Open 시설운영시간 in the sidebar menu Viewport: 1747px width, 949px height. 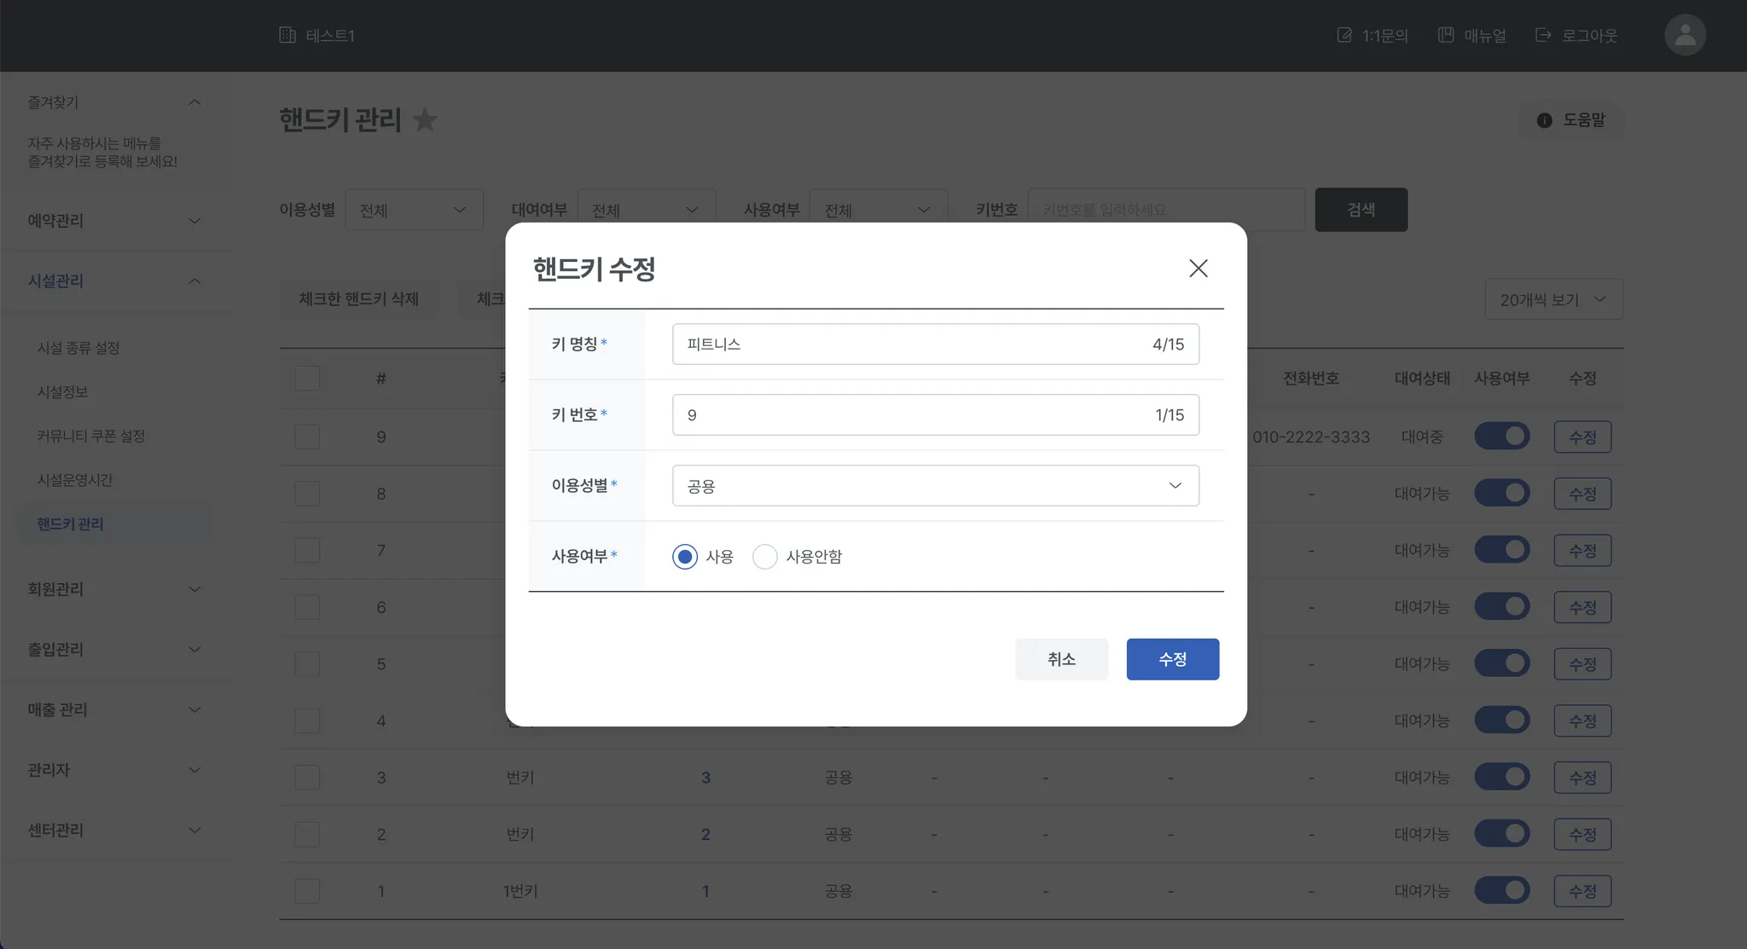[x=75, y=480]
